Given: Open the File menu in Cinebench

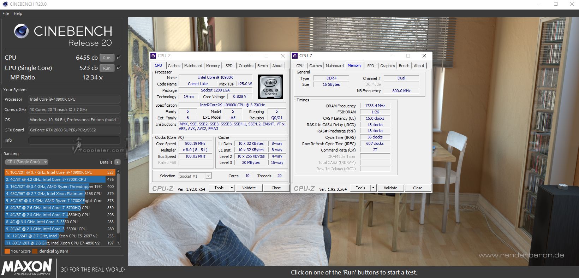Looking at the screenshot, I should (6, 13).
